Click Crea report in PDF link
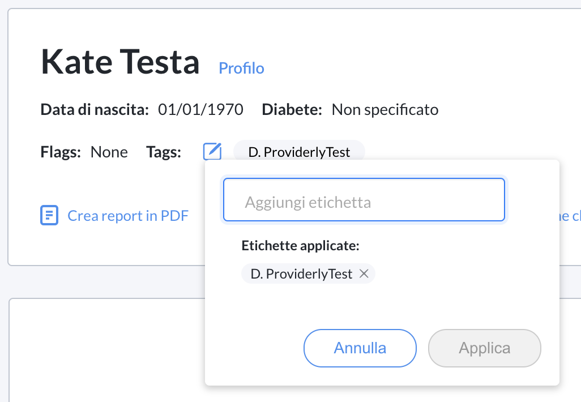 point(128,216)
